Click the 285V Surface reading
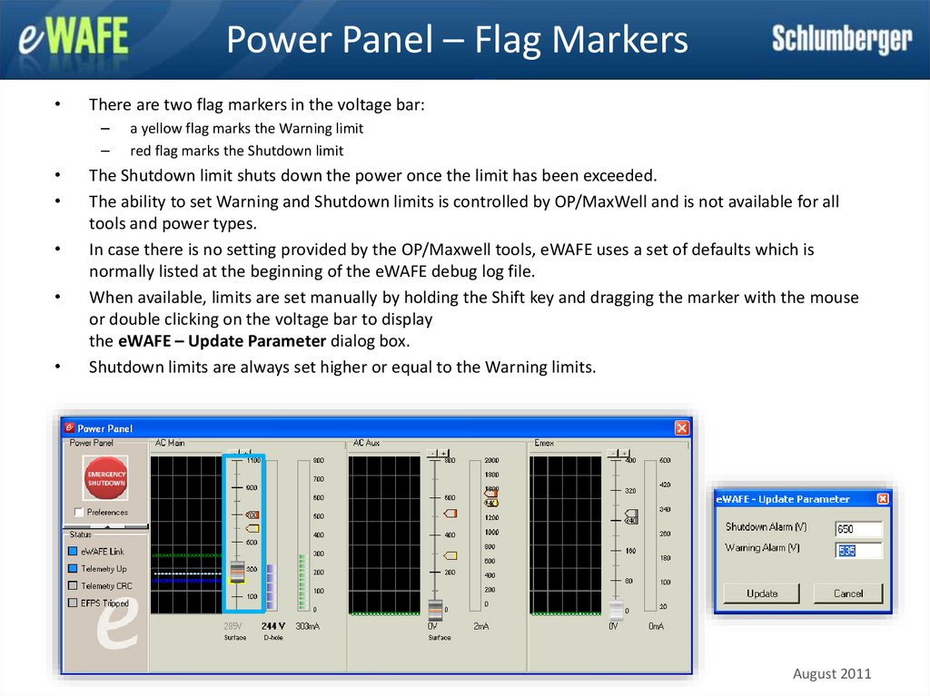 click(233, 626)
